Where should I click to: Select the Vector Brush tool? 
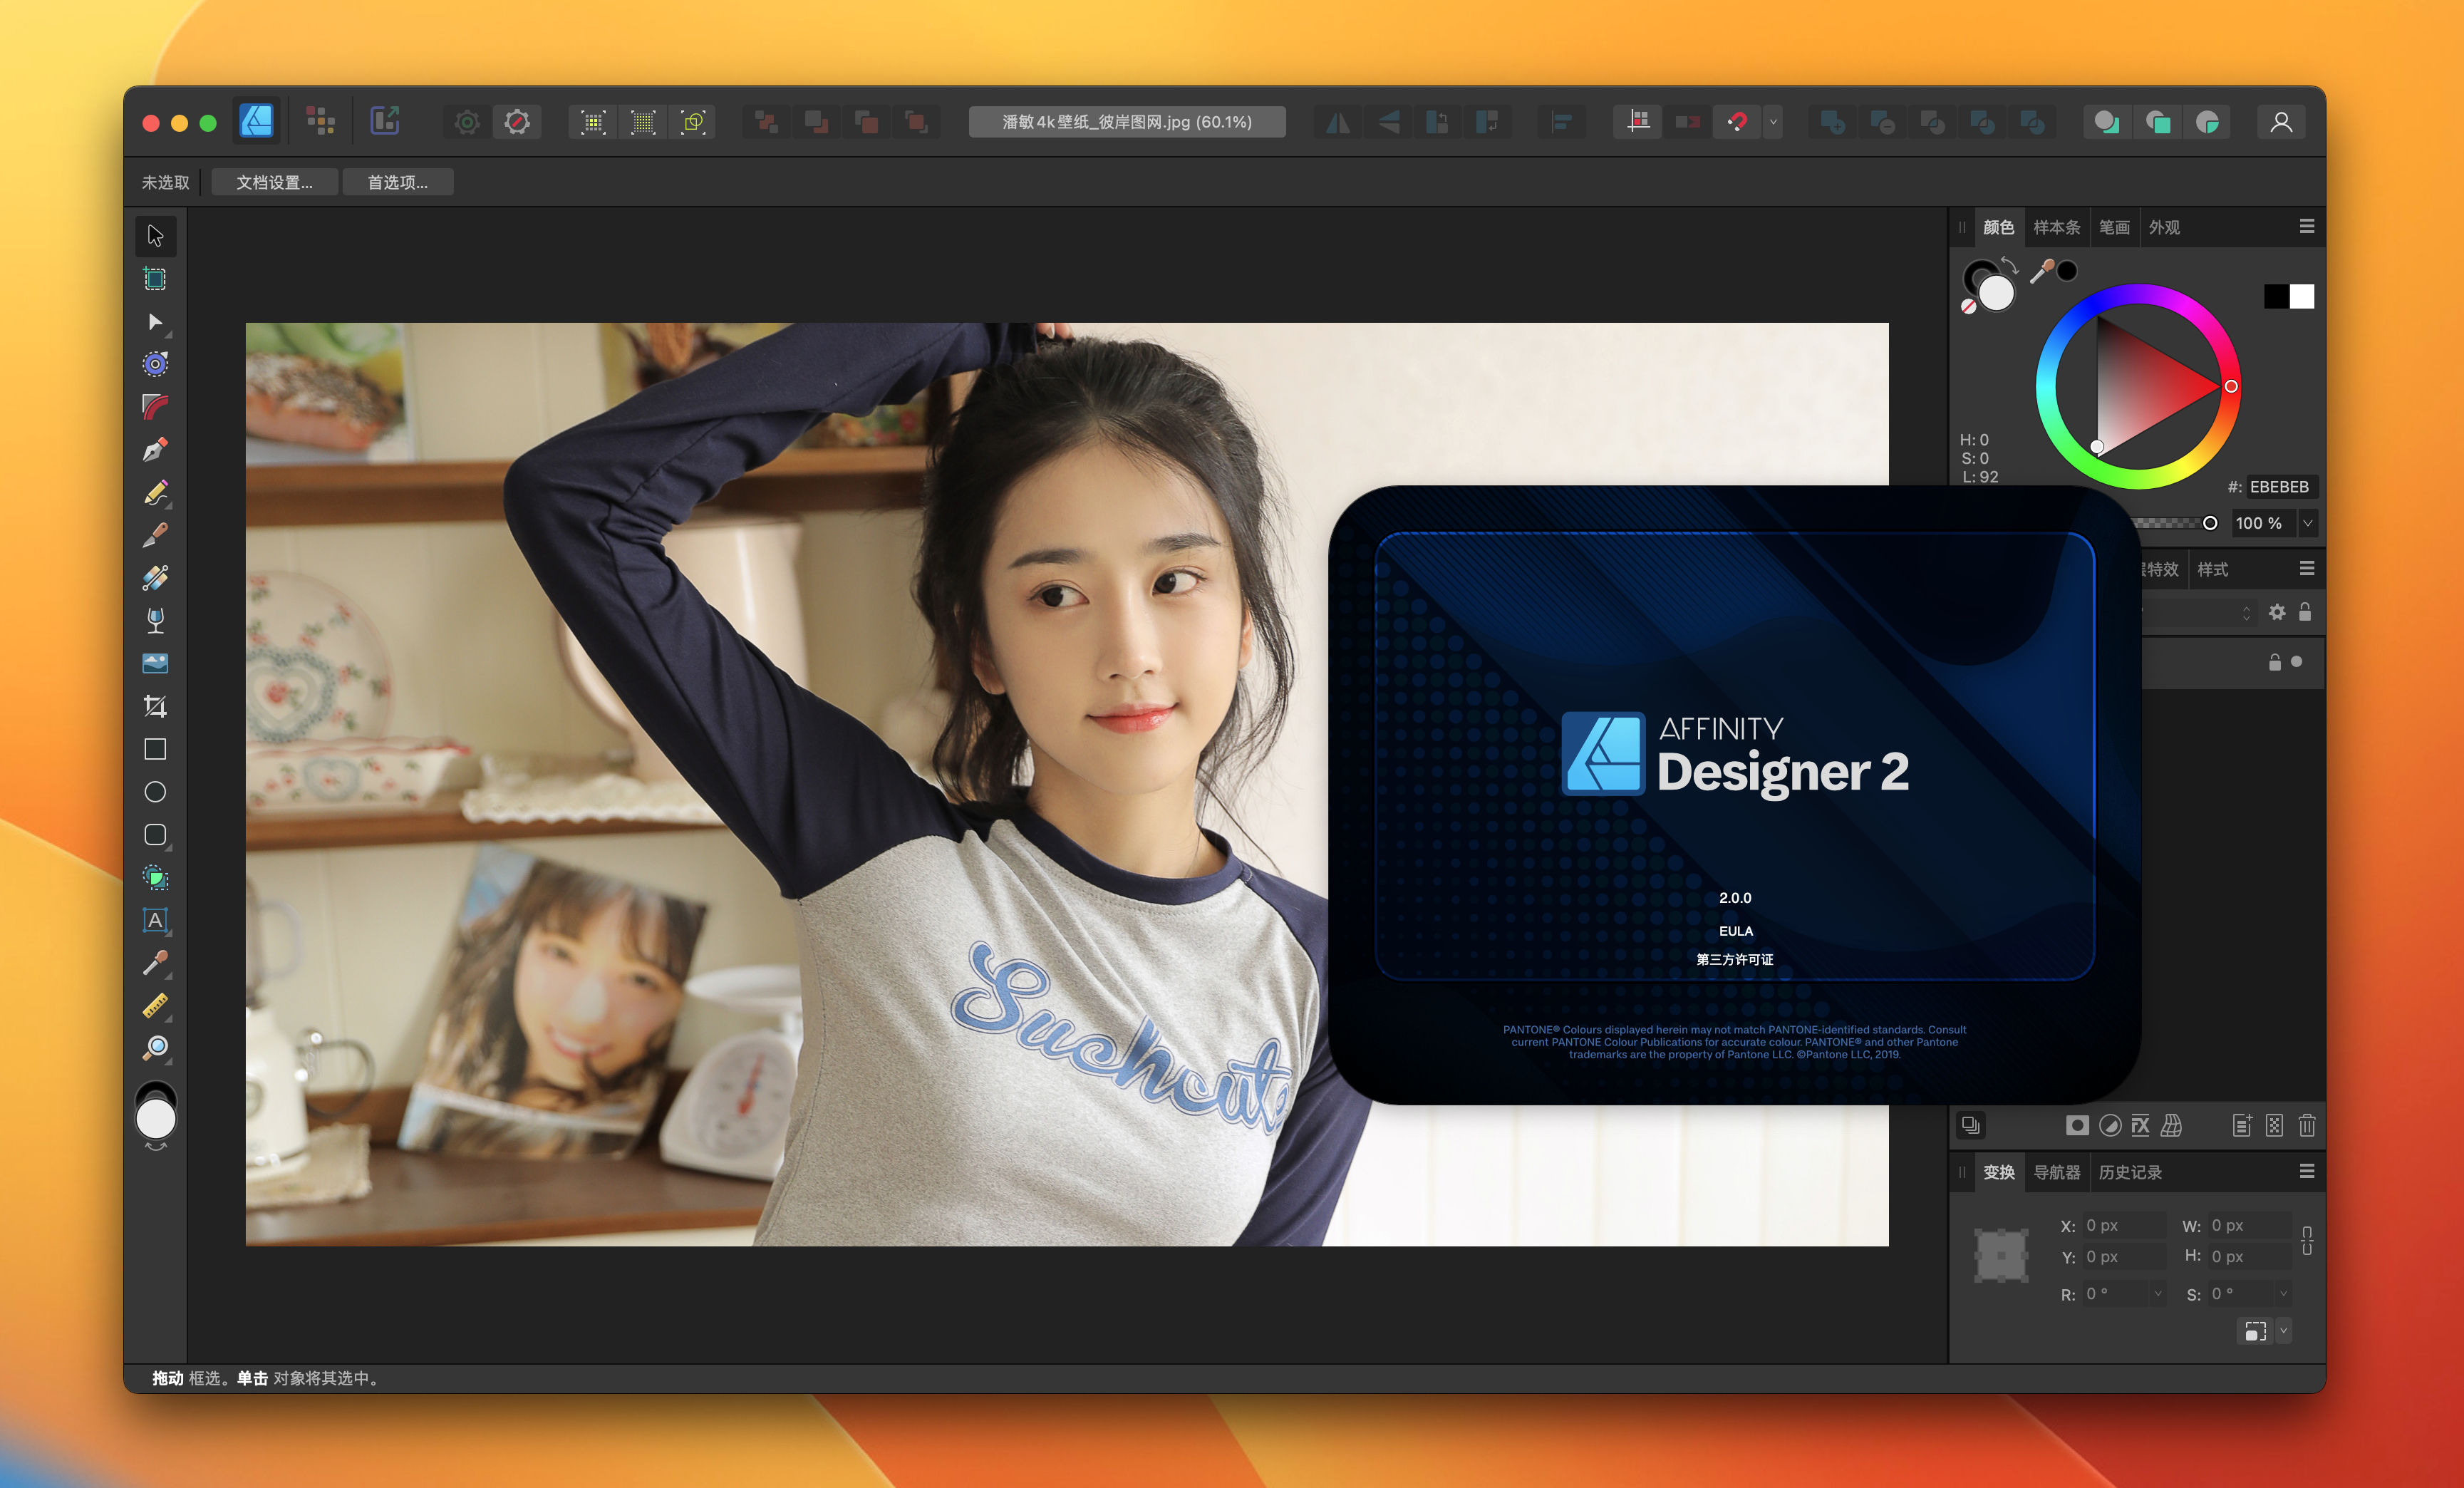[x=155, y=536]
